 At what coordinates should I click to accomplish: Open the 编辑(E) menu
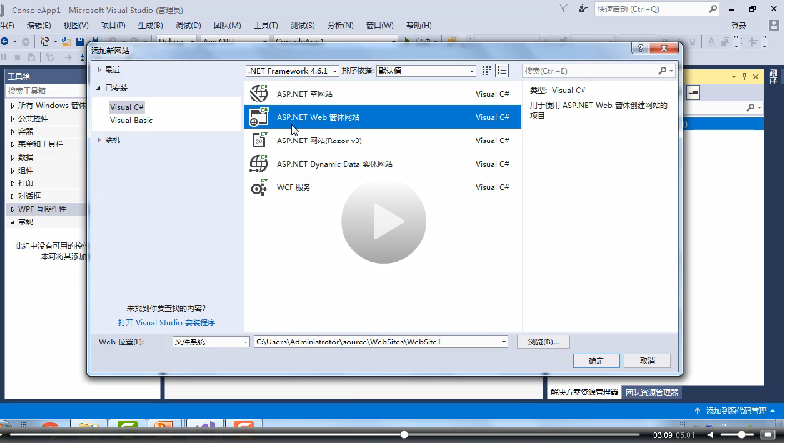click(x=39, y=26)
